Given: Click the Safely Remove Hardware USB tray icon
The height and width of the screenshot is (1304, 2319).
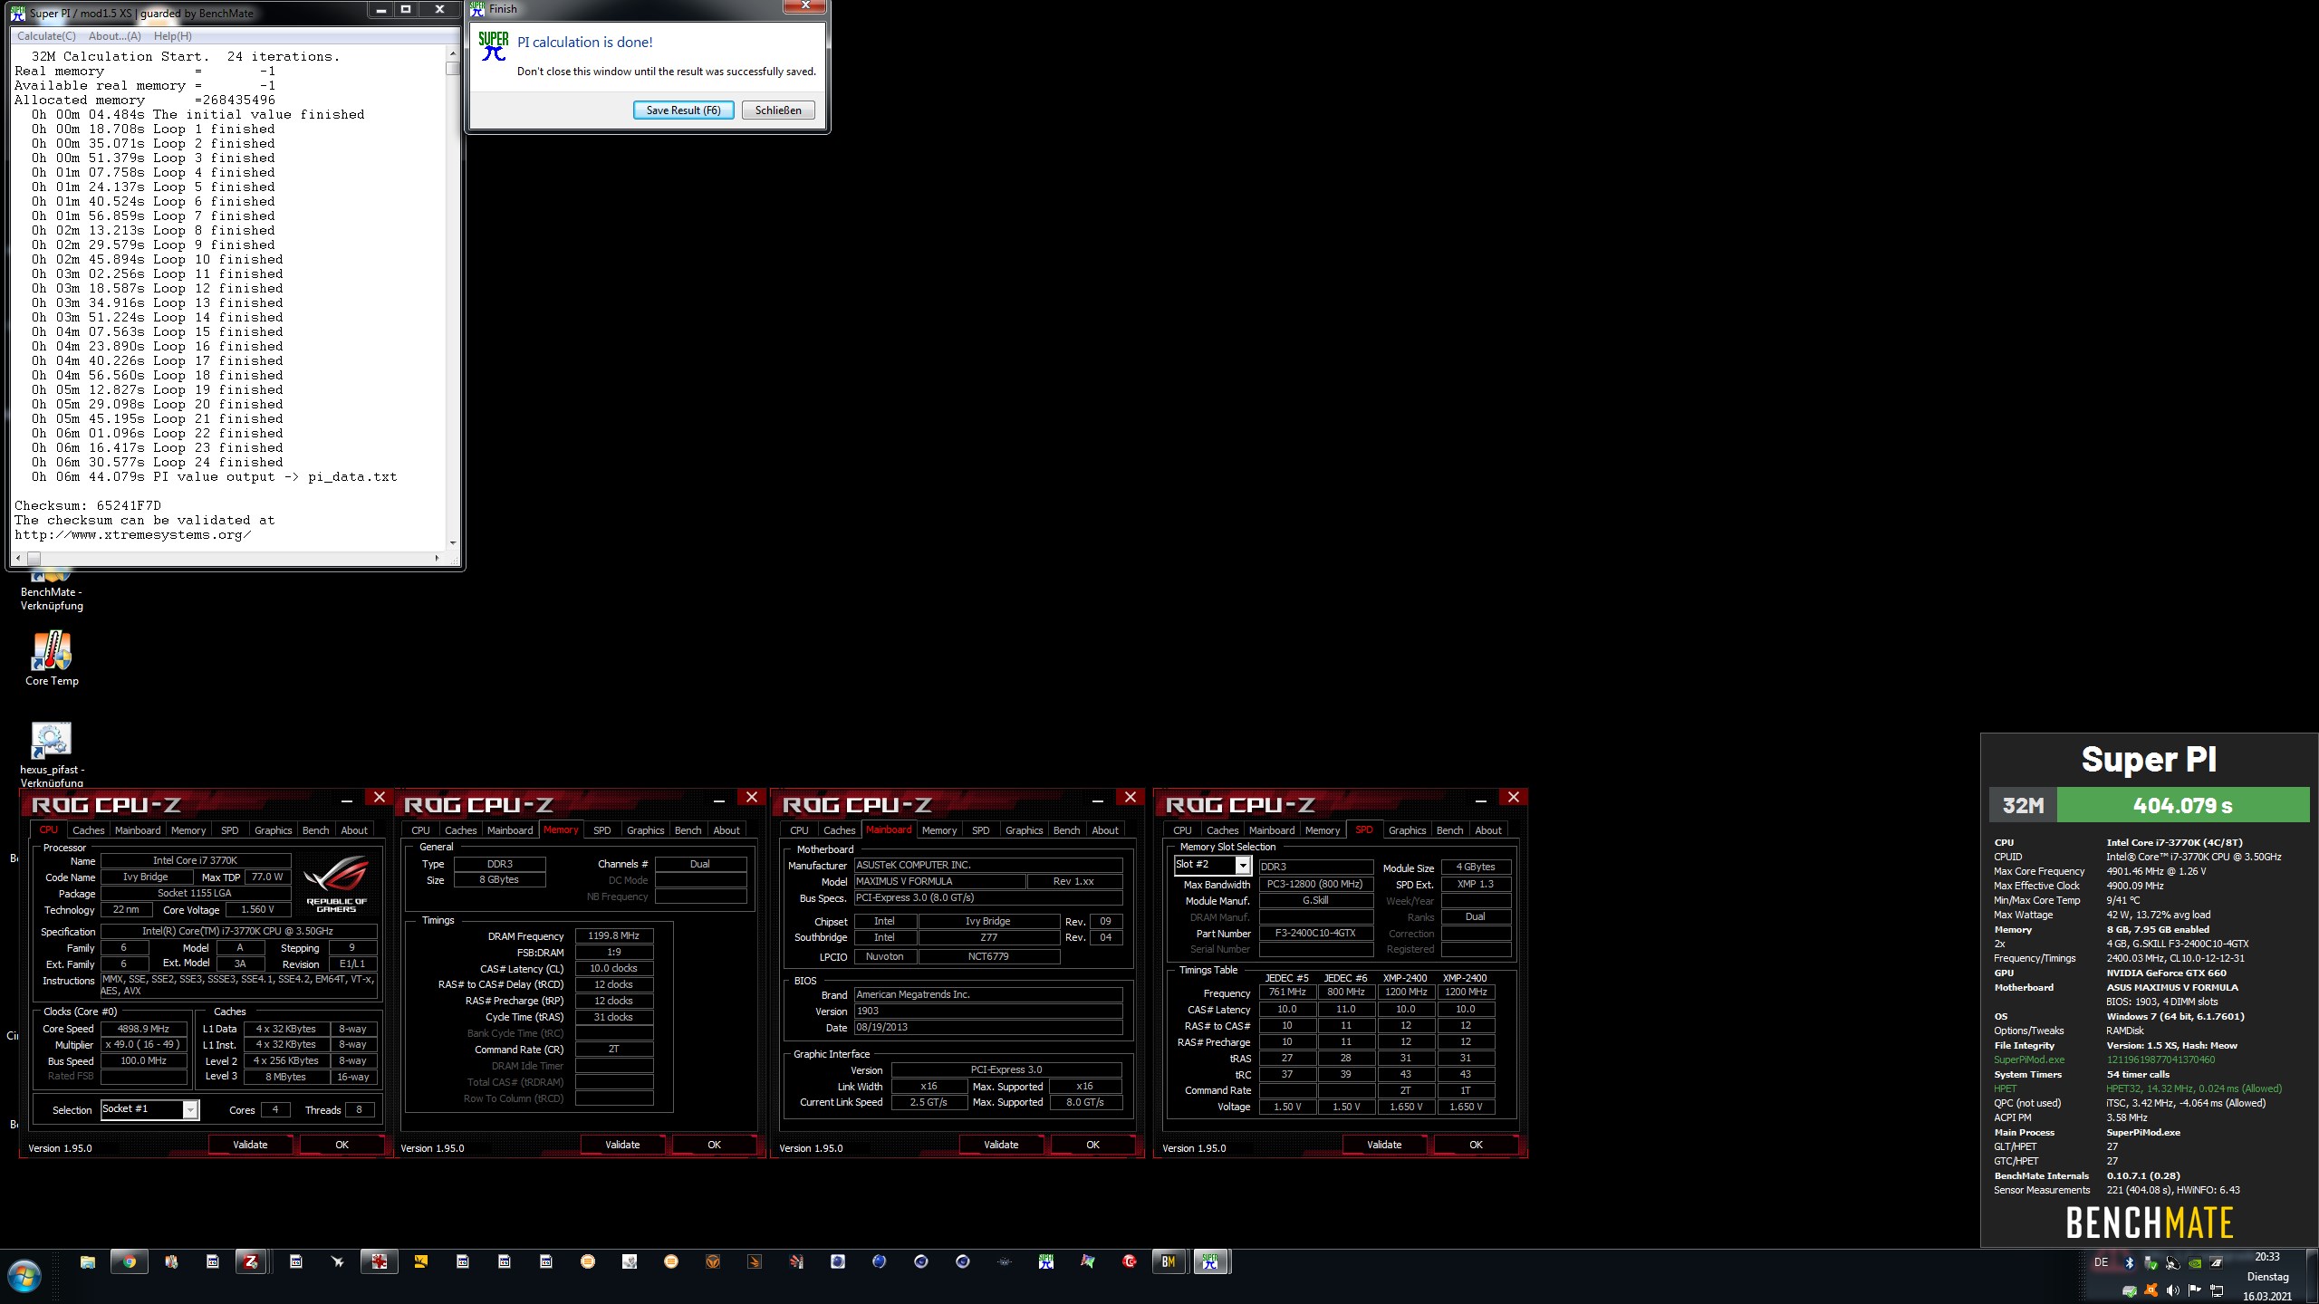Looking at the screenshot, I should pos(2151,1262).
